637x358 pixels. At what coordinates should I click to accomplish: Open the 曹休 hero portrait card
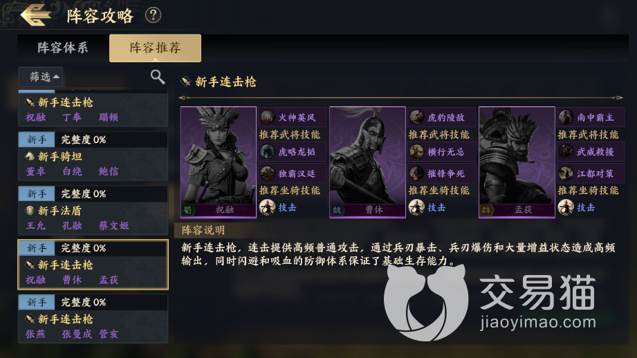[368, 162]
